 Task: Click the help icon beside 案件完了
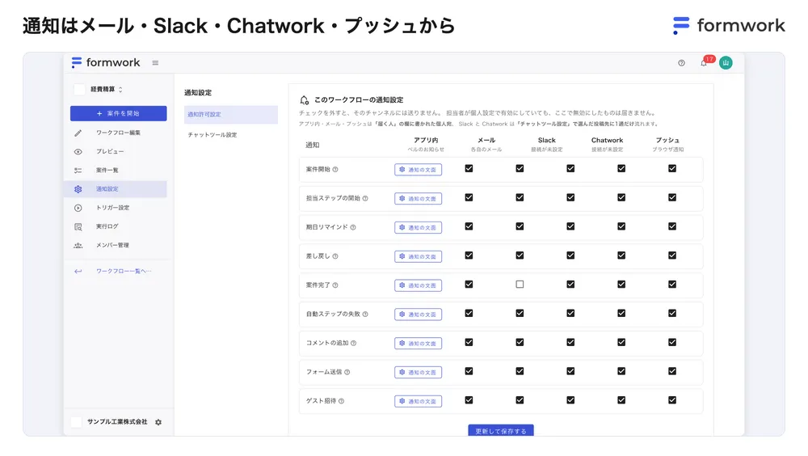pyautogui.click(x=335, y=285)
